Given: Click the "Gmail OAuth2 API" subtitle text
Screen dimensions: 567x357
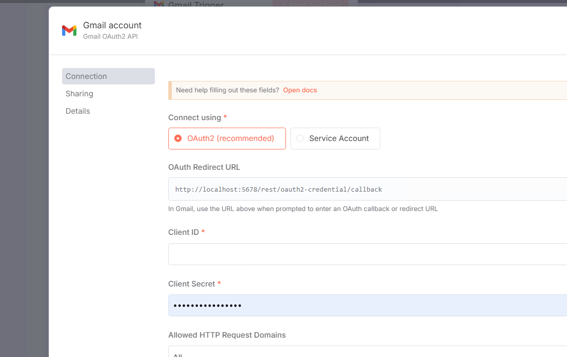Looking at the screenshot, I should coord(110,36).
